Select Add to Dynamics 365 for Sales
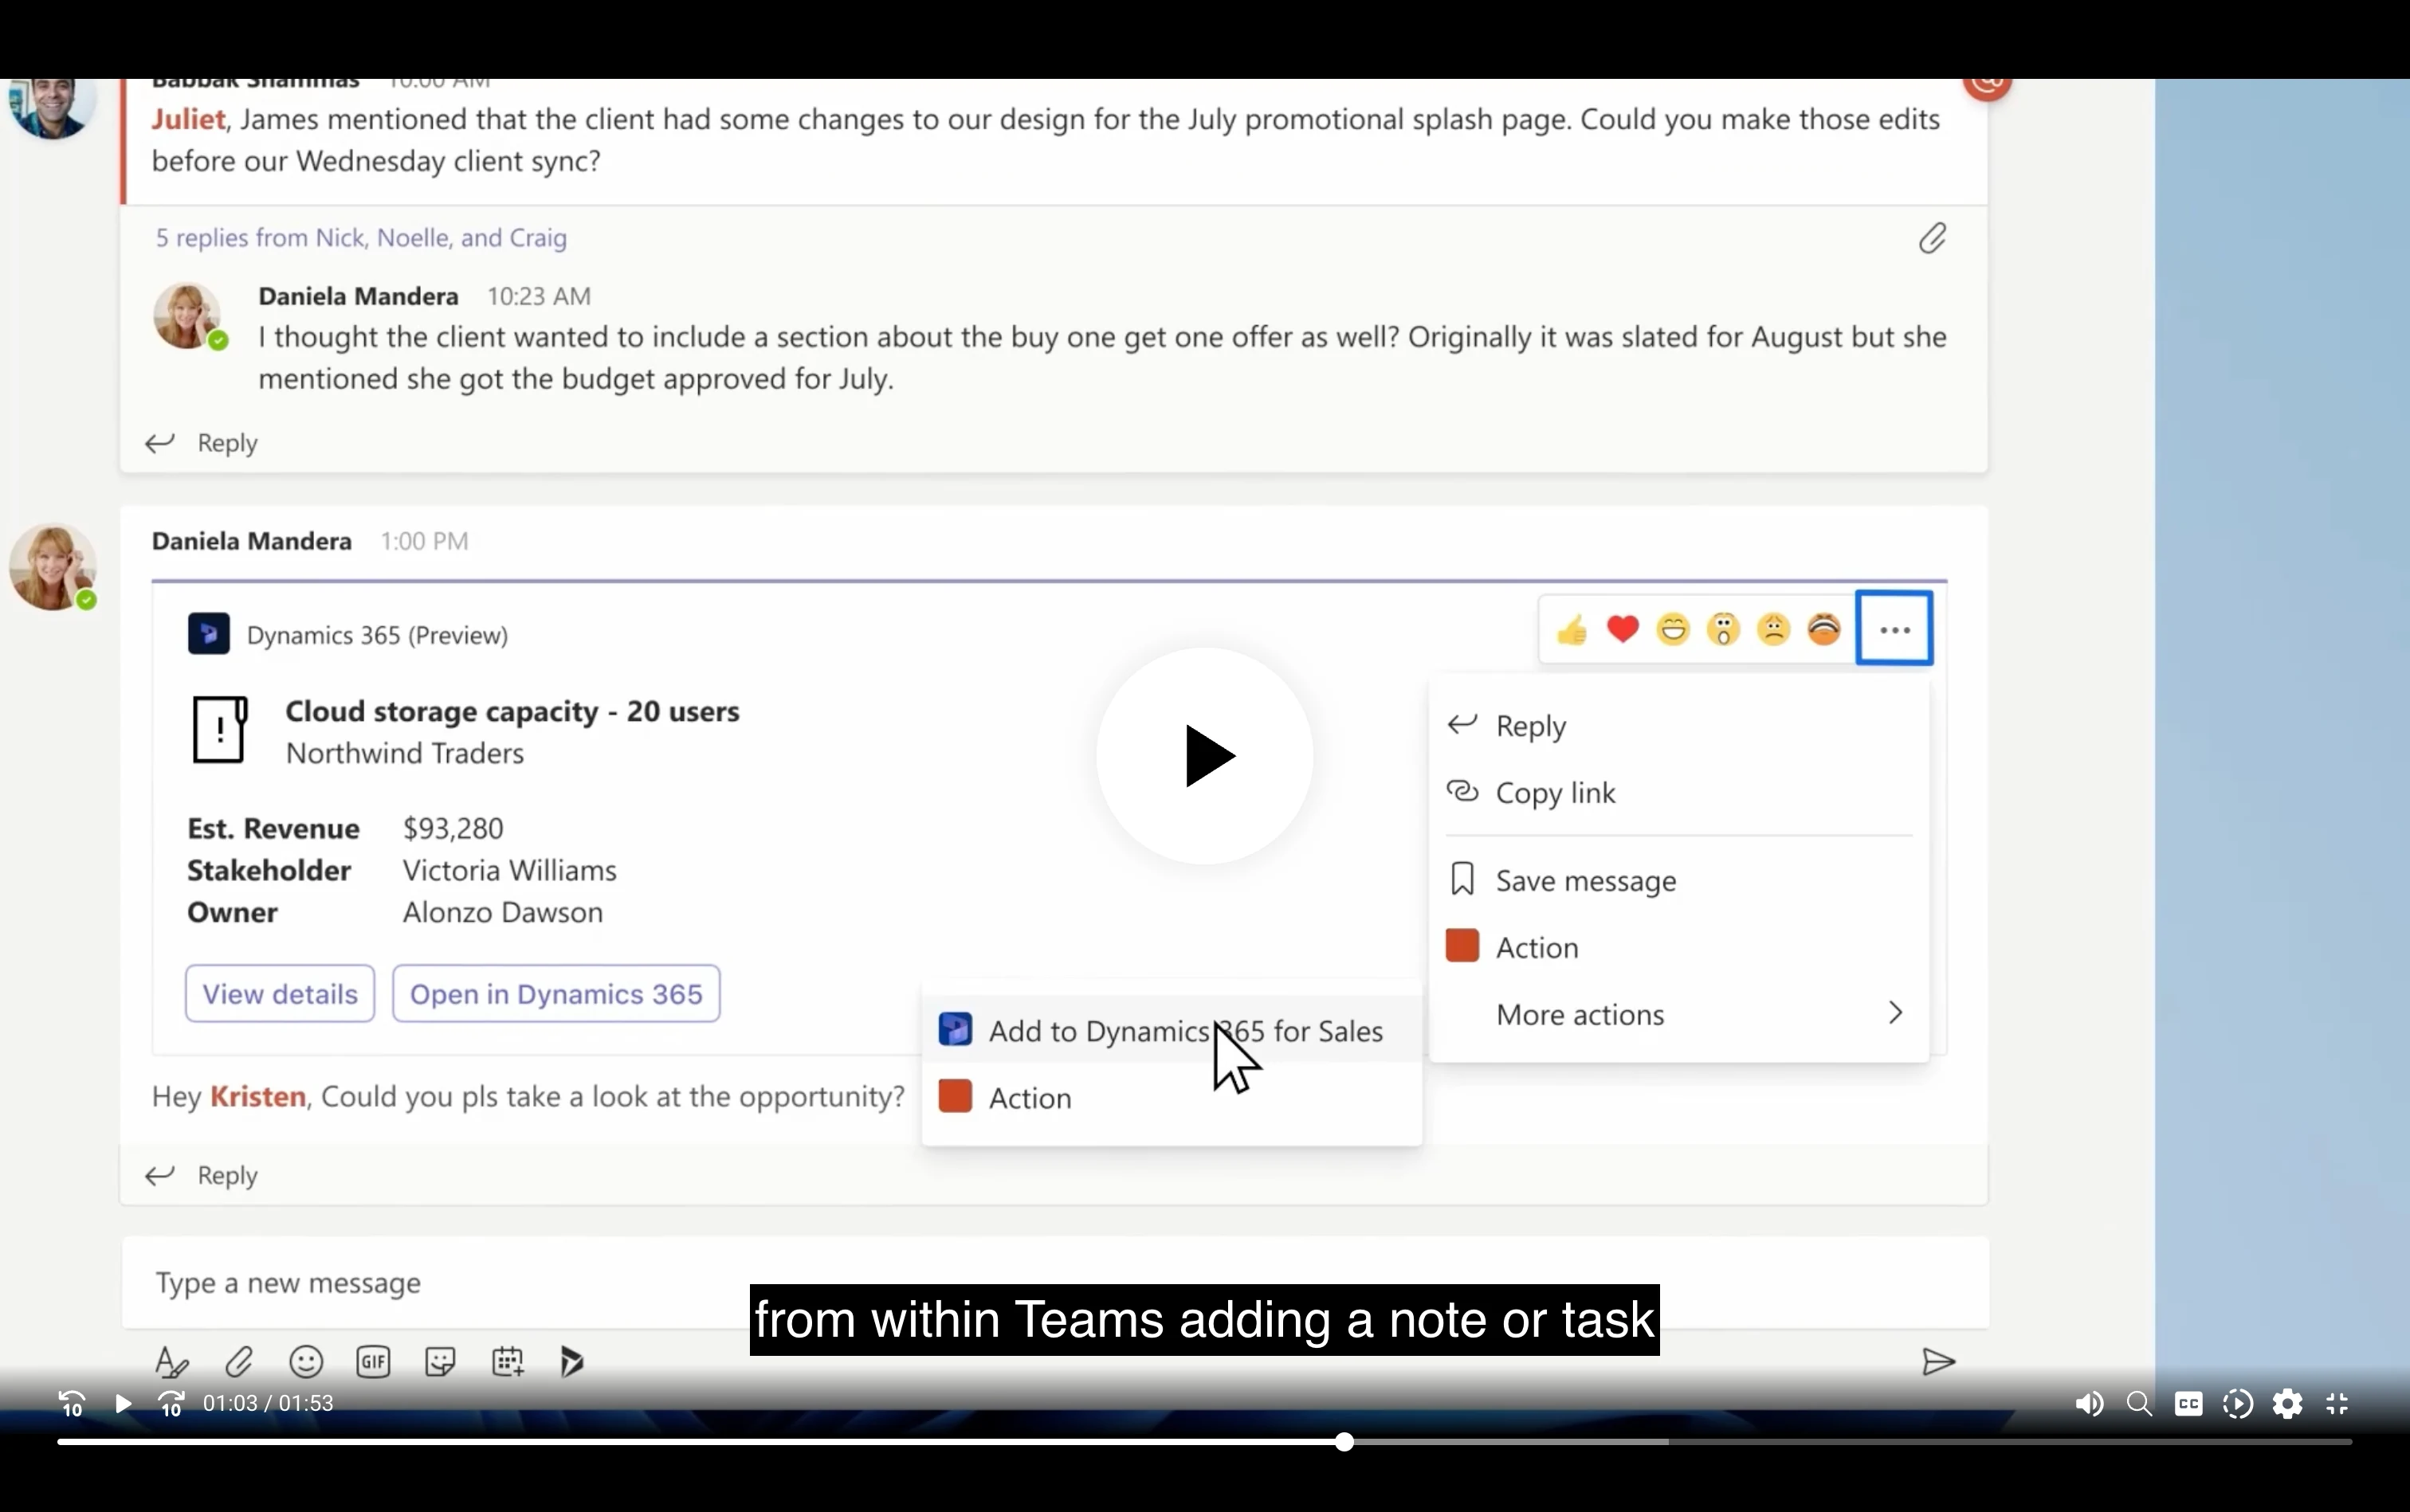 [1172, 1030]
